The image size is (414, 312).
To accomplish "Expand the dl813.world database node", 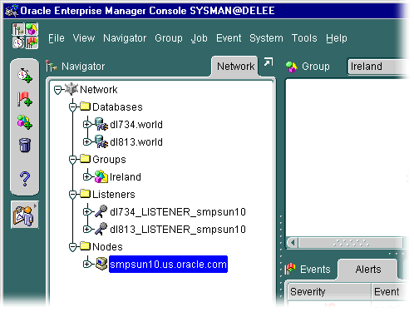I will coord(87,142).
